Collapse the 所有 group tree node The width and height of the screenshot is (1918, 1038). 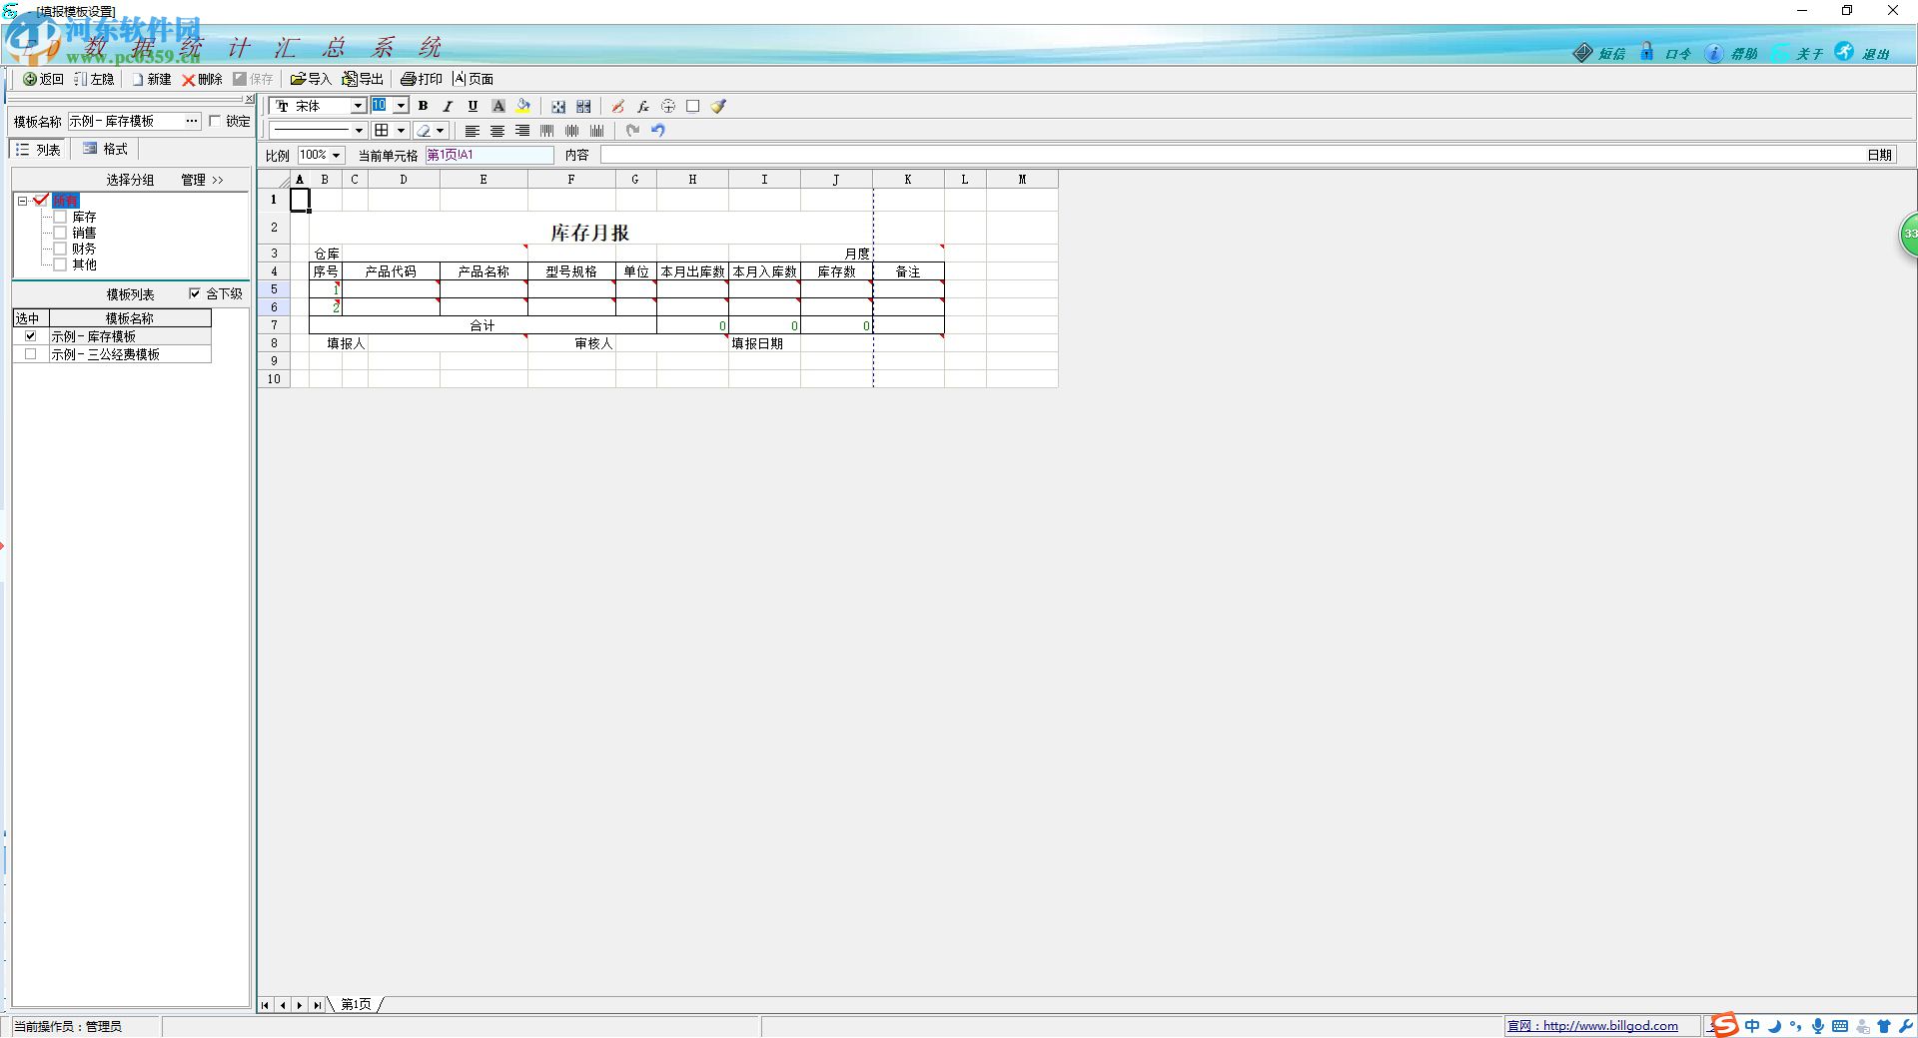pyautogui.click(x=22, y=201)
